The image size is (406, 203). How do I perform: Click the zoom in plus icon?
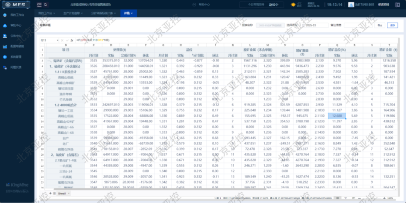[384, 198]
